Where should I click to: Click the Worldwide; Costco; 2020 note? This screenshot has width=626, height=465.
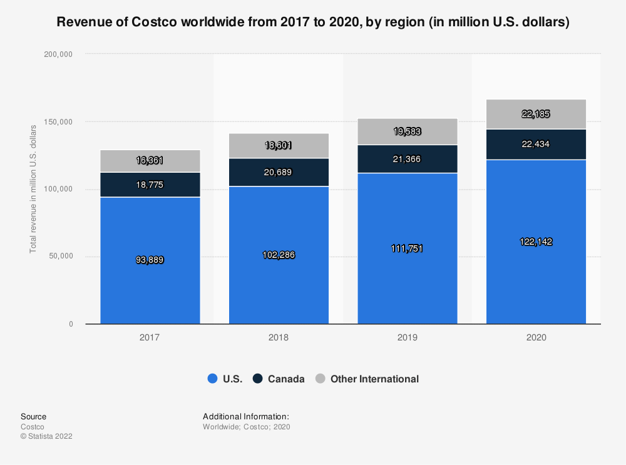click(x=246, y=427)
